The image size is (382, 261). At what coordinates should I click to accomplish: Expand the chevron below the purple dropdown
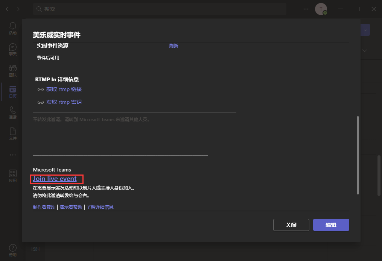pos(365,51)
